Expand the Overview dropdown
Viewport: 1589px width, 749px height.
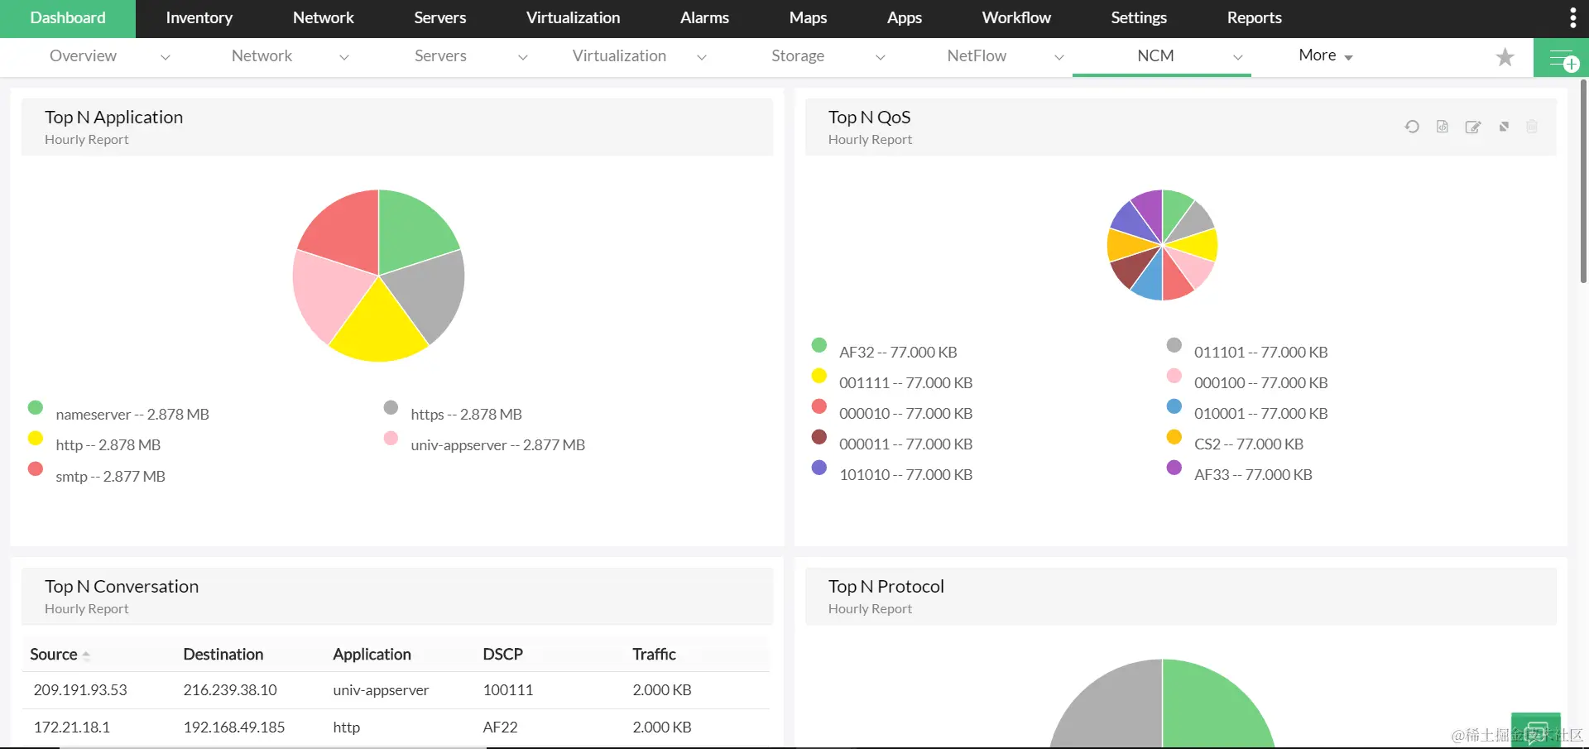166,57
